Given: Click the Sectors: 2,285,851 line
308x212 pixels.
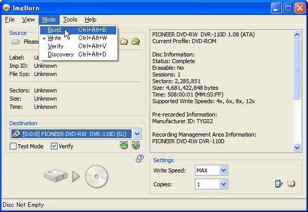Looking at the screenshot, I should click(x=176, y=81).
